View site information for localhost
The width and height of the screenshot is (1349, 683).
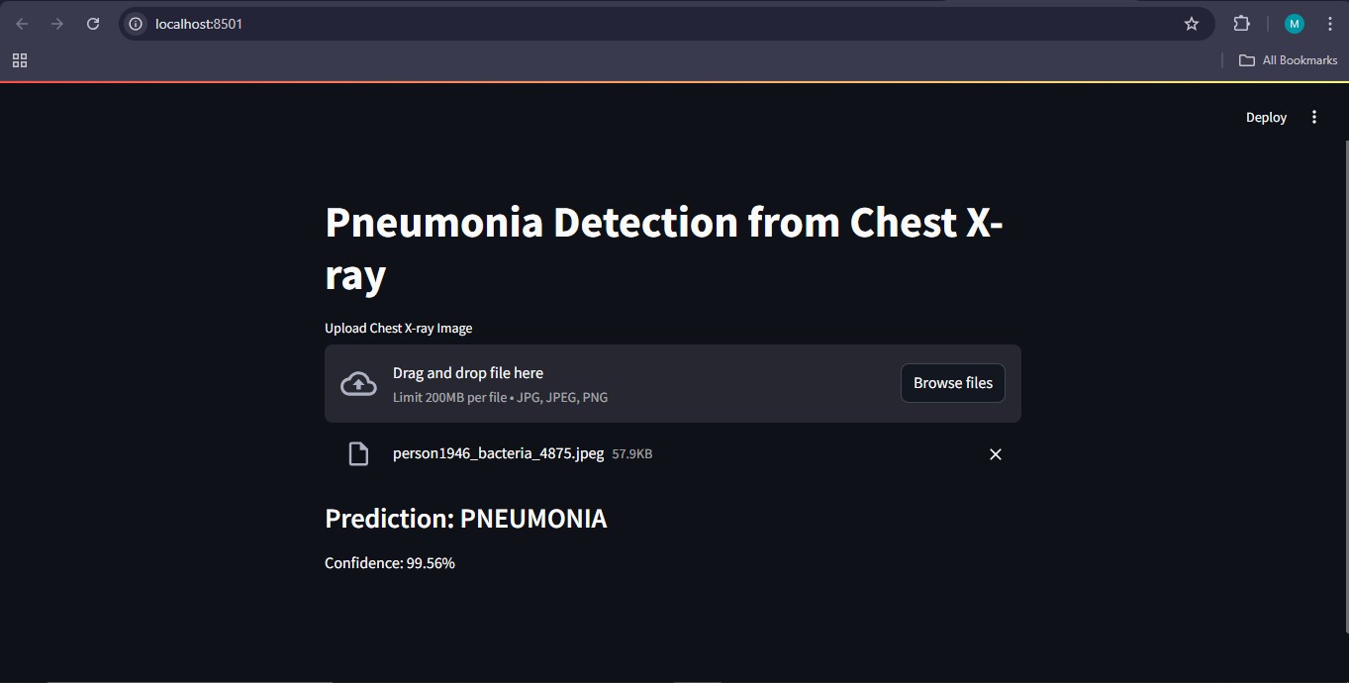point(137,24)
